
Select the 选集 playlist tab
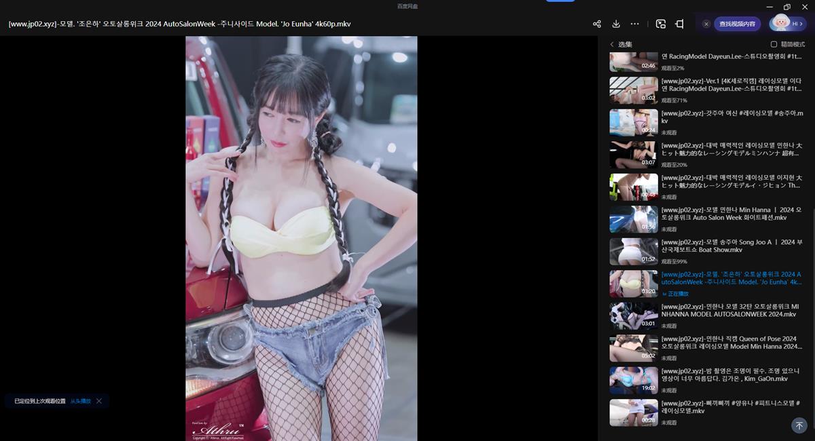(623, 43)
